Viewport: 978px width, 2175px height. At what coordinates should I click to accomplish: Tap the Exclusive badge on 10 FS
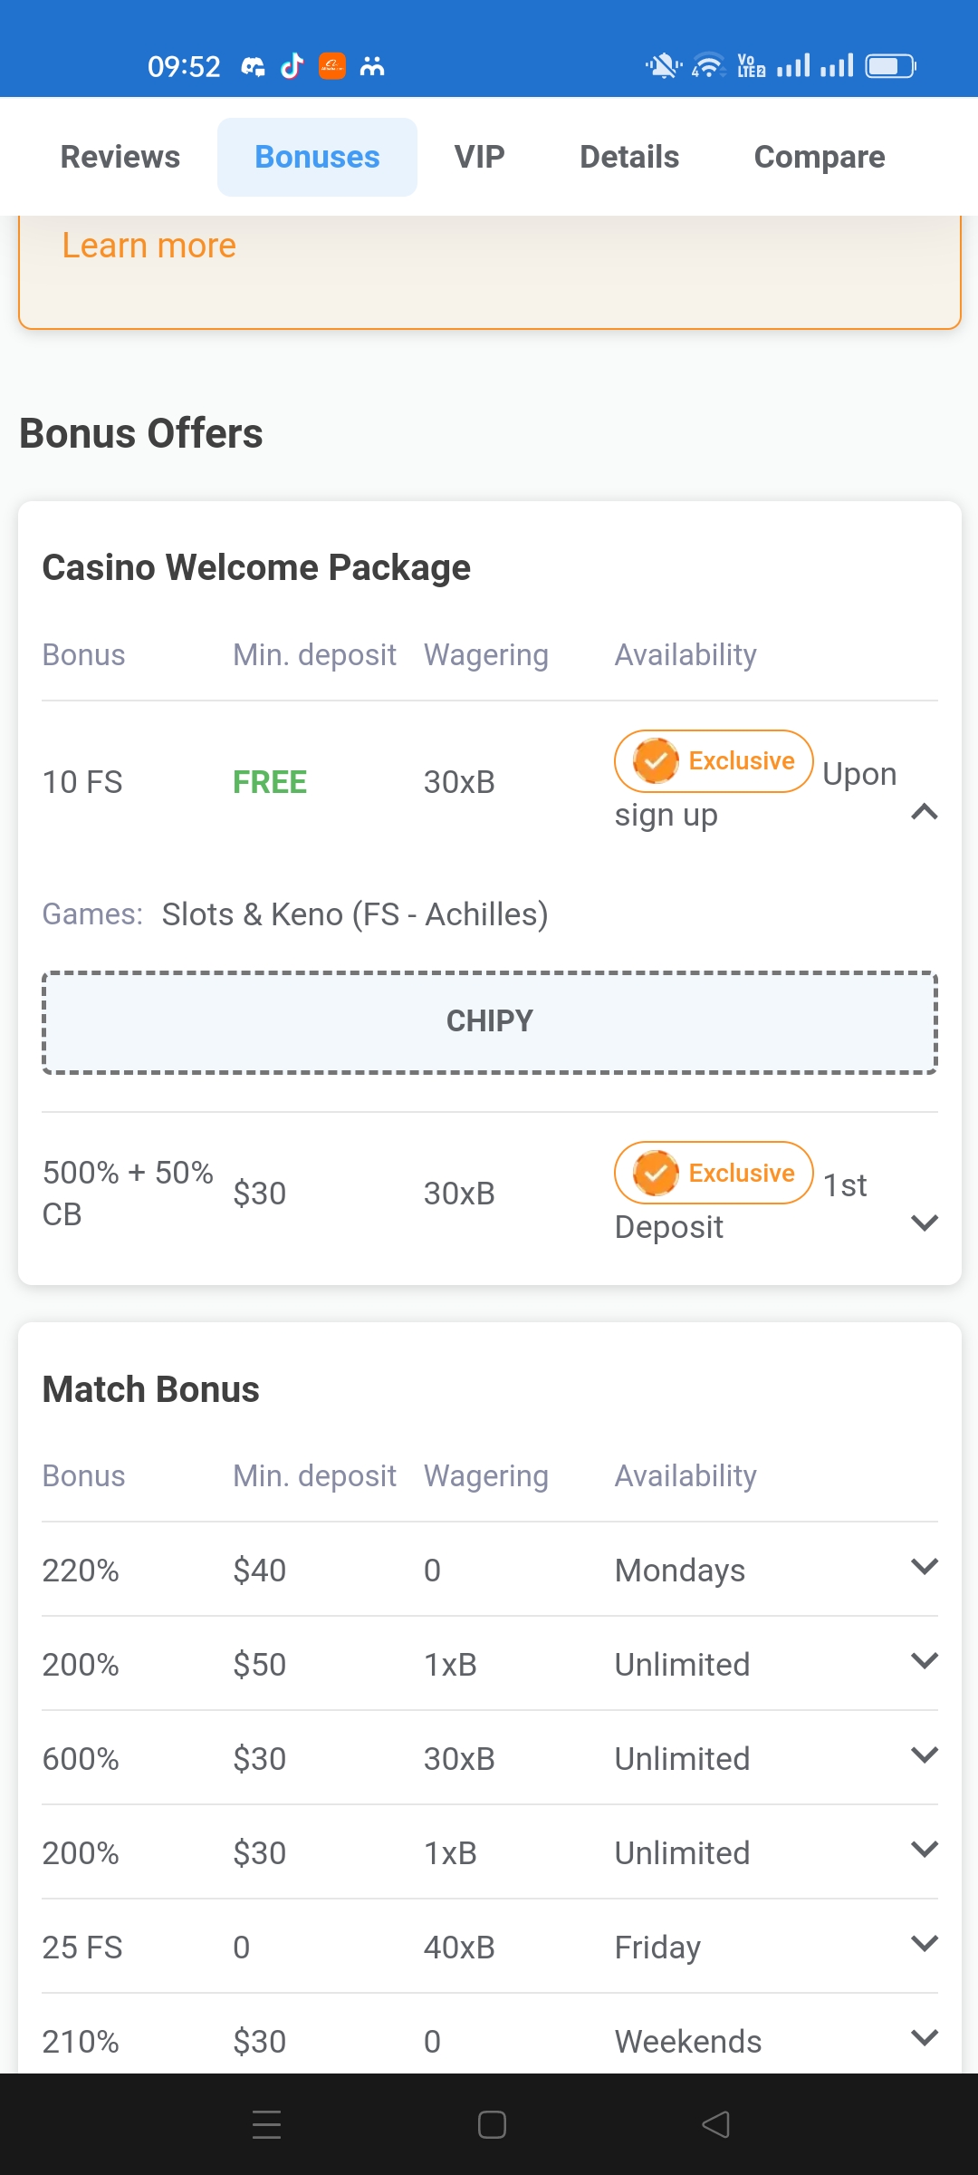(x=714, y=761)
